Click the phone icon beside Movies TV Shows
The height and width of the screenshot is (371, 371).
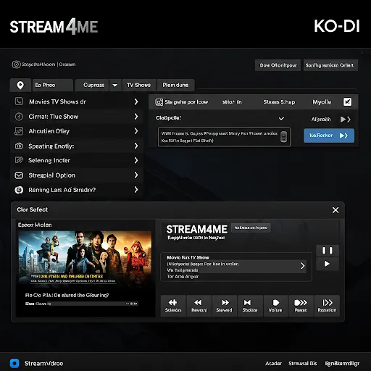click(x=19, y=101)
